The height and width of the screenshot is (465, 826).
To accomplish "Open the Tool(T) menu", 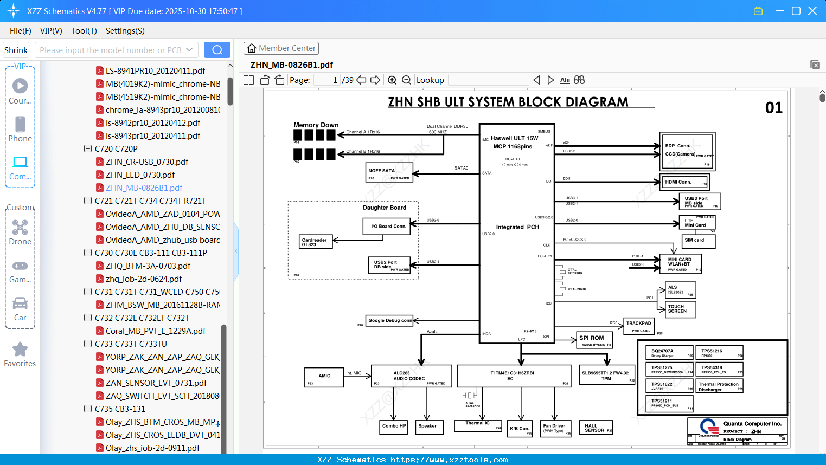I will point(84,31).
